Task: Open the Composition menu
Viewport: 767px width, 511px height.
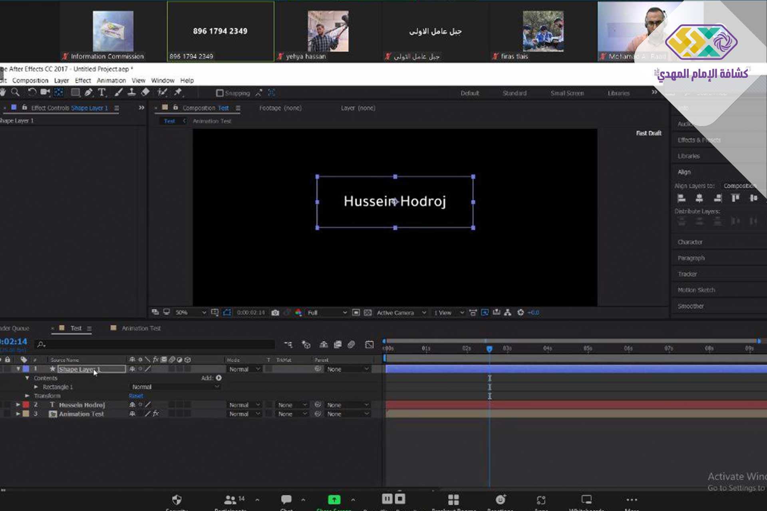Action: [30, 80]
